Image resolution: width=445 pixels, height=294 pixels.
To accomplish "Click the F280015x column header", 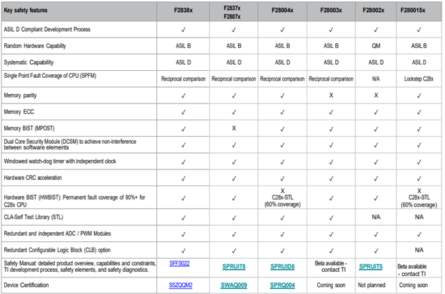I will click(418, 12).
